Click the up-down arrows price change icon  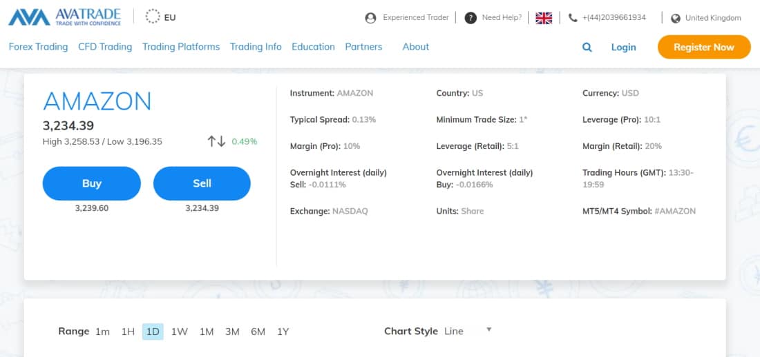tap(217, 141)
